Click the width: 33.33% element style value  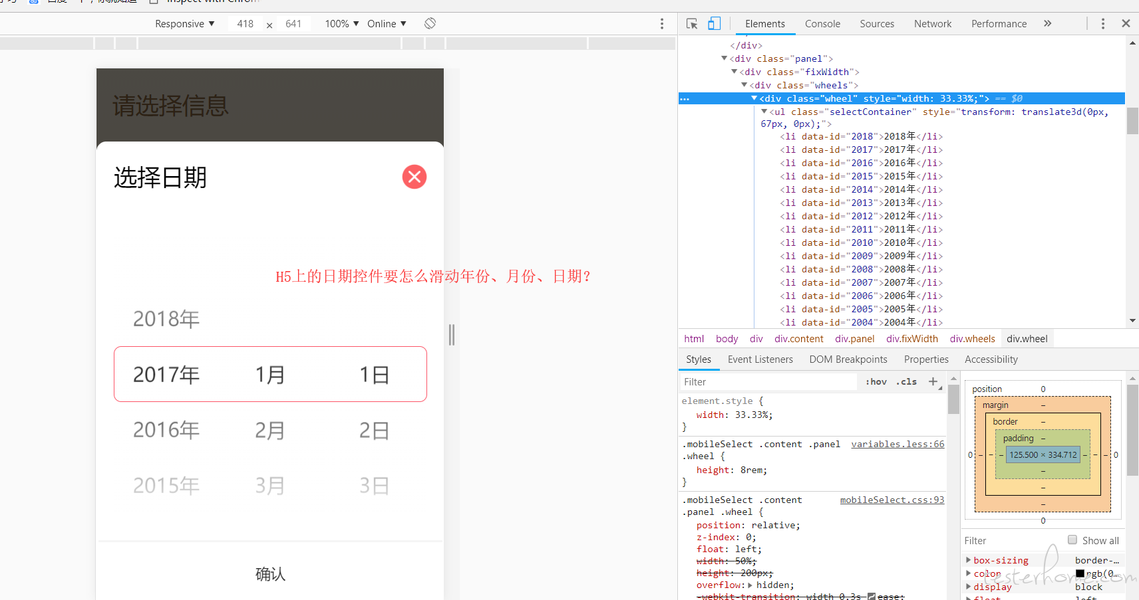pyautogui.click(x=751, y=415)
